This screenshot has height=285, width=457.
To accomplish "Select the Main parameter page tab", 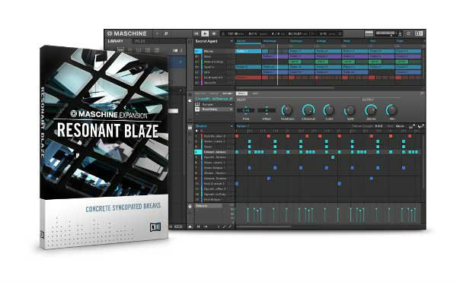I will (x=241, y=93).
